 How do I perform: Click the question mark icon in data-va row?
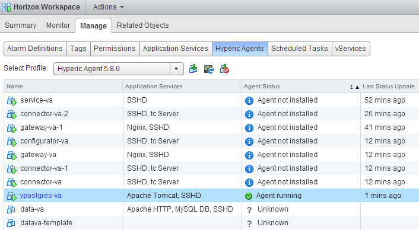pyautogui.click(x=249, y=210)
